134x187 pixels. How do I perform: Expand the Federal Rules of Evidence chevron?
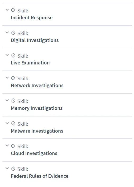point(7,168)
